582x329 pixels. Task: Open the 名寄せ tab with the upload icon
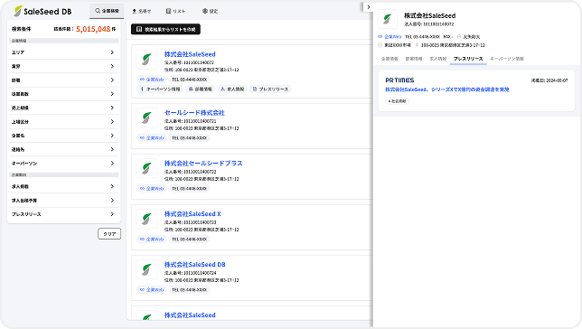click(141, 11)
